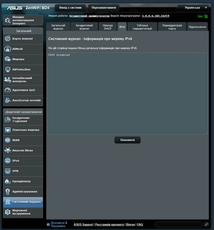Click inside the IPv6 log text area
The width and height of the screenshot is (214, 230).
point(127,94)
